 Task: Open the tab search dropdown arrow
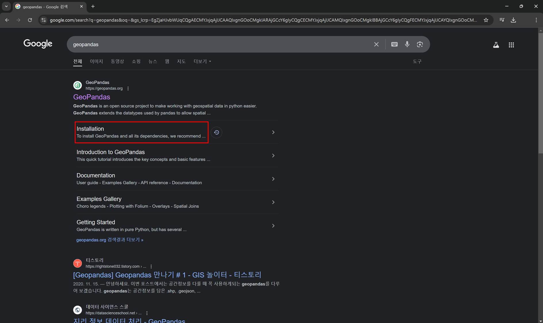tap(6, 6)
